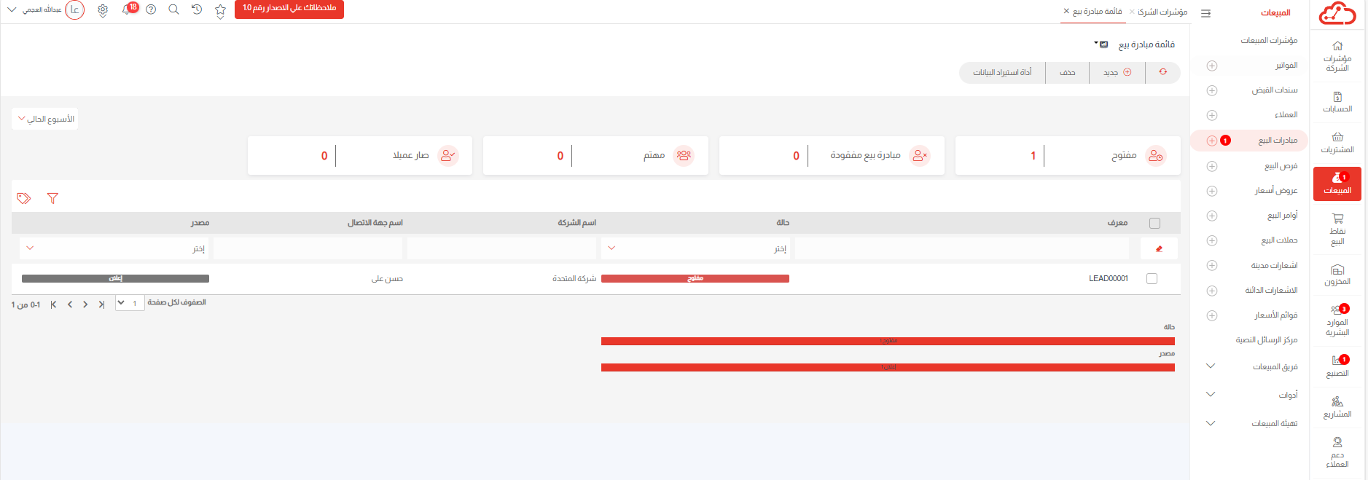The width and height of the screenshot is (1368, 480).
Task: Toggle the select-all header checkbox
Action: [1154, 223]
